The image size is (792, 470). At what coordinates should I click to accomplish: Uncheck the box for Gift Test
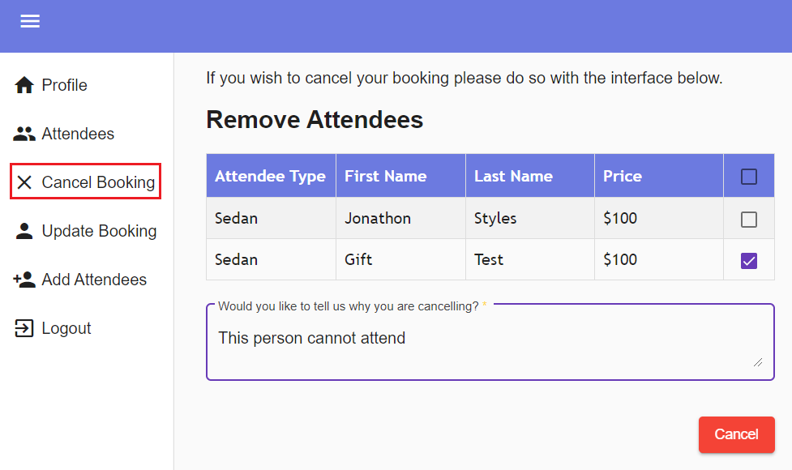[748, 259]
